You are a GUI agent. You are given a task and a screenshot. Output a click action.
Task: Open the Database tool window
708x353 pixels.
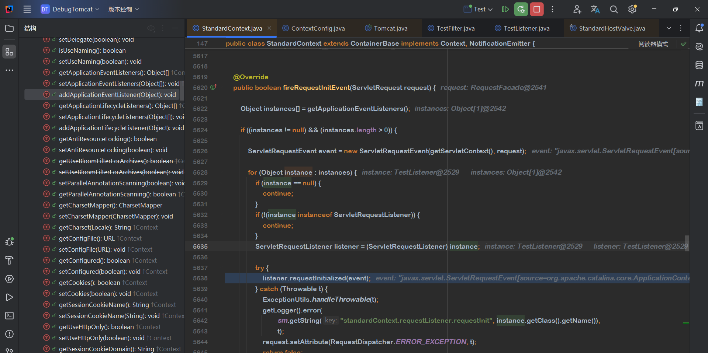coord(699,65)
